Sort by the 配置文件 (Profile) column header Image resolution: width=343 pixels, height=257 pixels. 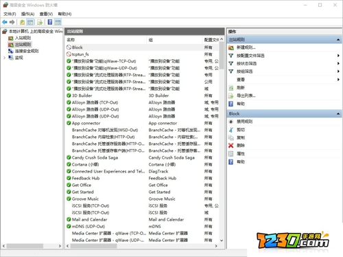click(x=211, y=40)
